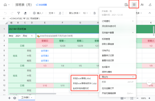Open the 插入 insert dropdown
Screen dimensions: 155x101
click(38, 13)
